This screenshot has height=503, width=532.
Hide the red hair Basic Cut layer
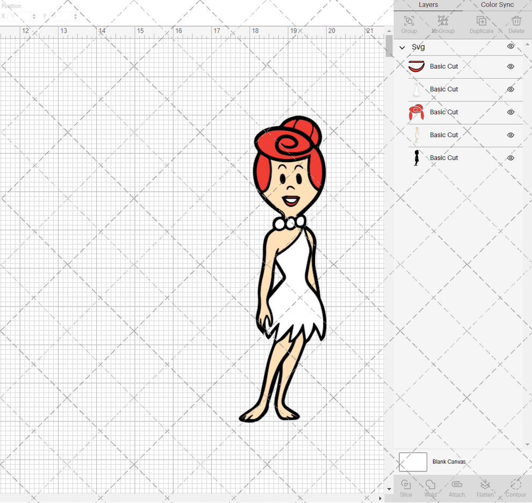(x=511, y=112)
